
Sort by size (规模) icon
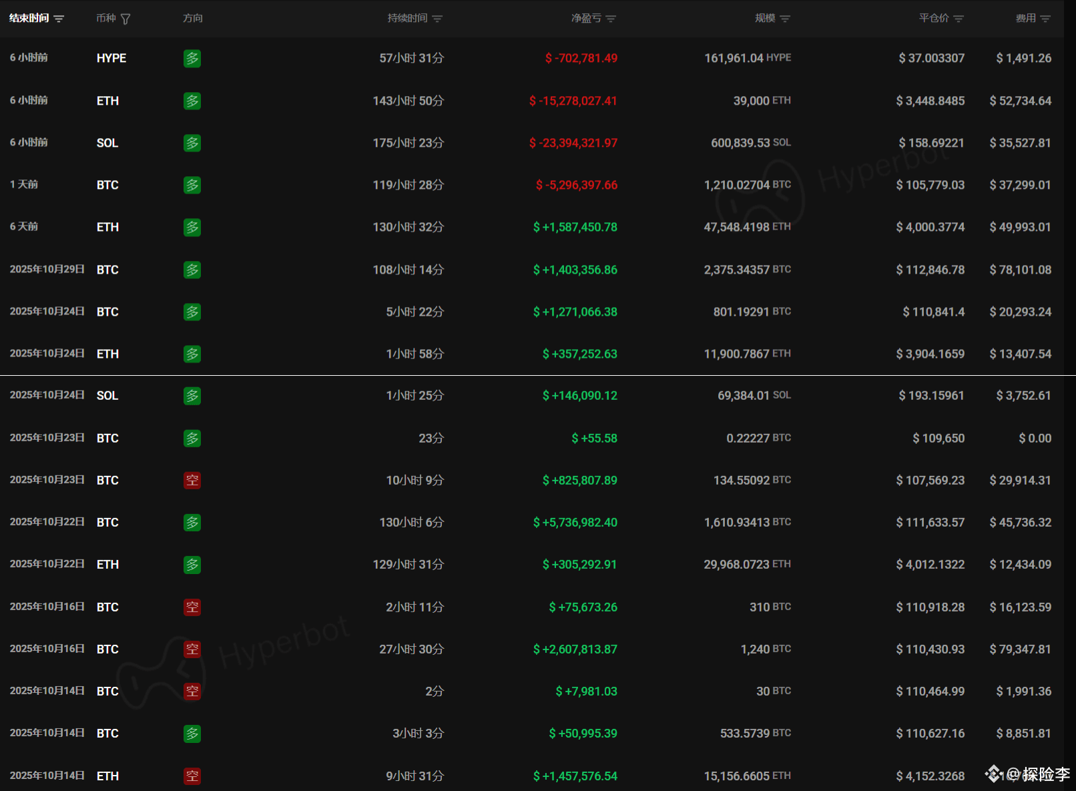(785, 19)
